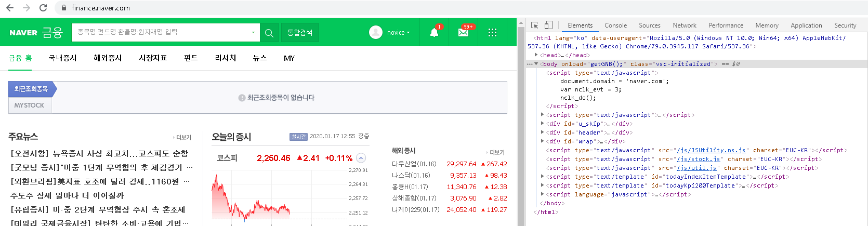Click the 통합검색 button
Screen dimensions: 868x226
point(300,33)
